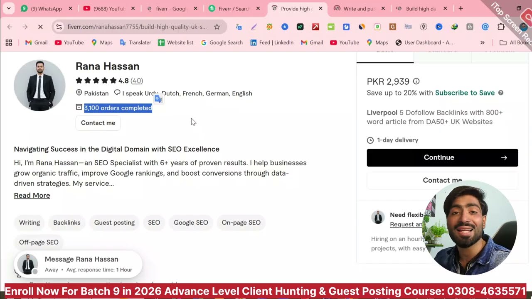Open the Website list bookmark
Viewport: 532px width, 299px height.
[175, 42]
